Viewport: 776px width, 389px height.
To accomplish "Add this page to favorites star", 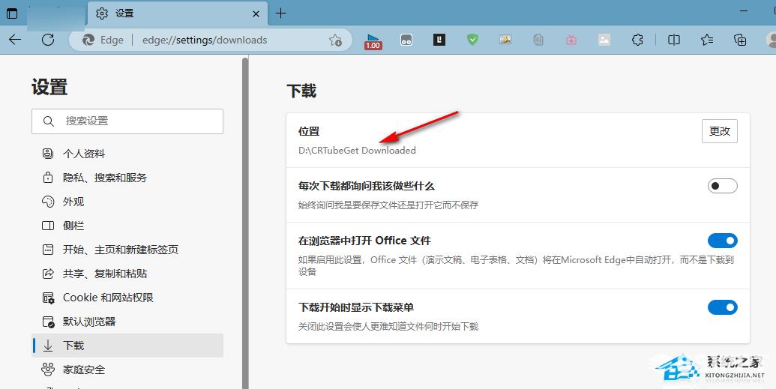I will (x=336, y=40).
